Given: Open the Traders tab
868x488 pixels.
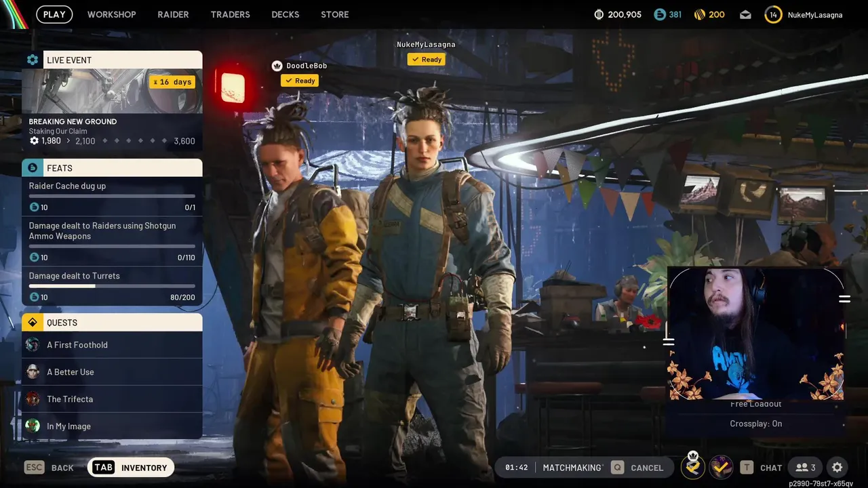Looking at the screenshot, I should tap(230, 14).
